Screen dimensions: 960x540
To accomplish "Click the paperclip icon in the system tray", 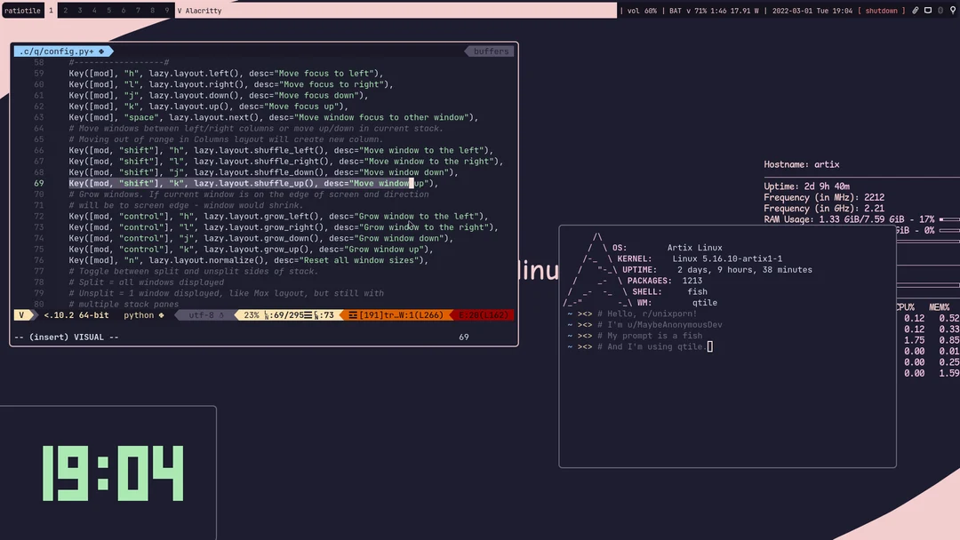I will tap(916, 10).
